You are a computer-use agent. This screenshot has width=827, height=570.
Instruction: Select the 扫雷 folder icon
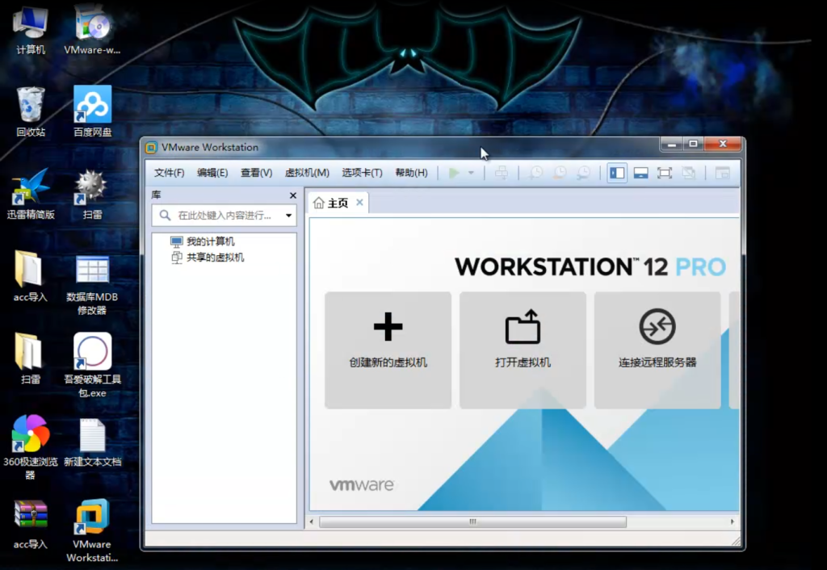(x=30, y=358)
